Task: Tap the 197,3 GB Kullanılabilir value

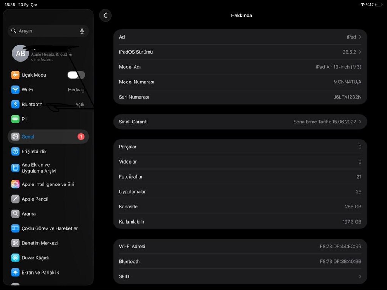Action: tap(352, 222)
